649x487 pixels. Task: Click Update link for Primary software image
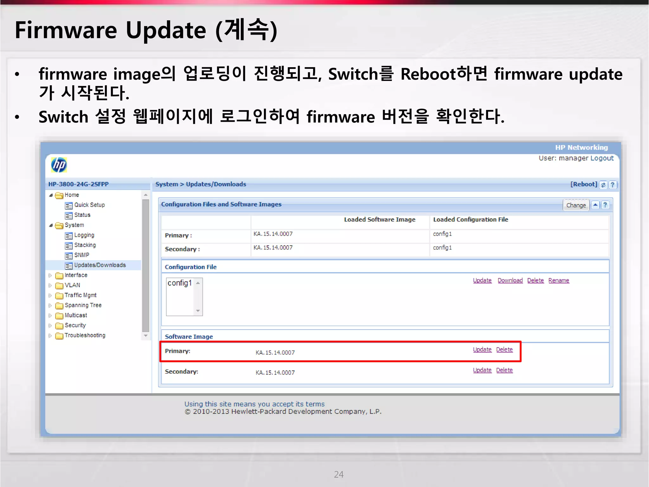482,349
